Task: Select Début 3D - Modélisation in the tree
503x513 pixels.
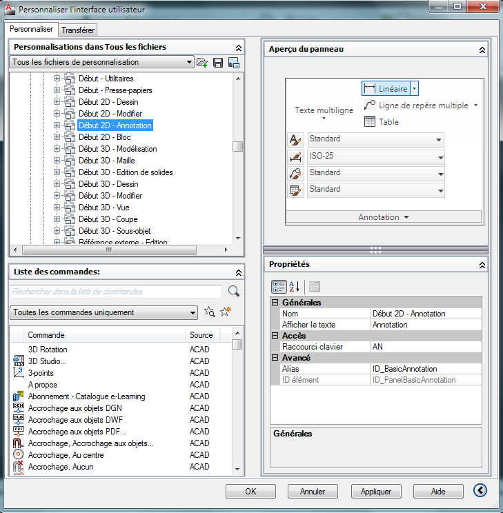Action: coord(117,149)
